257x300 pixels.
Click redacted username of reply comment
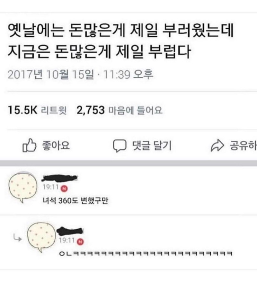coord(70,231)
